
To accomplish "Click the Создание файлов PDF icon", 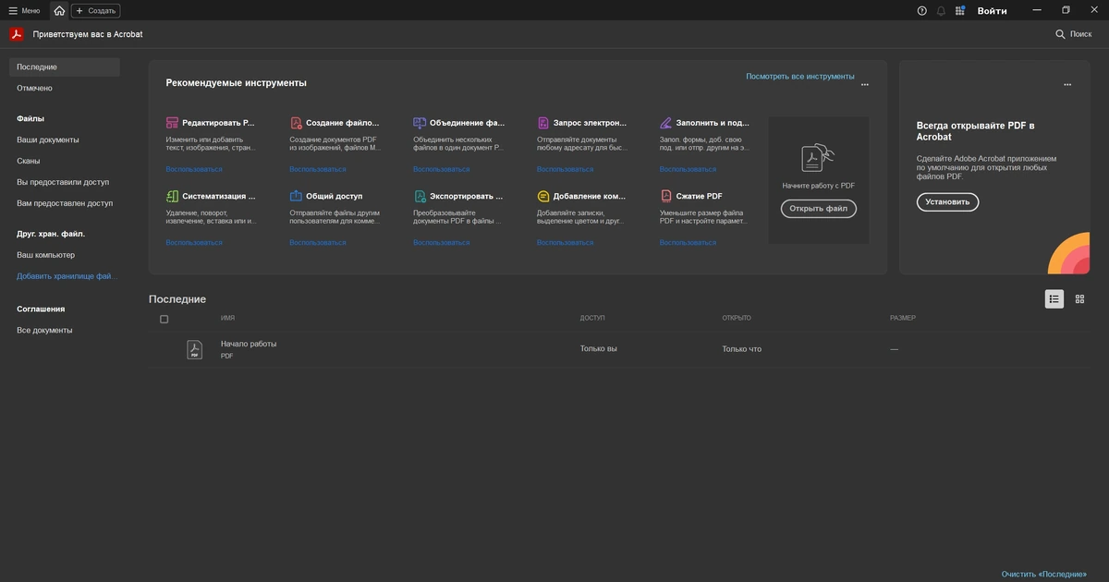I will pos(296,122).
